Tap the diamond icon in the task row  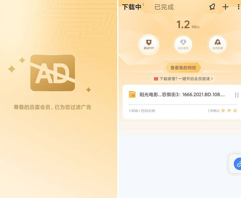point(229,111)
